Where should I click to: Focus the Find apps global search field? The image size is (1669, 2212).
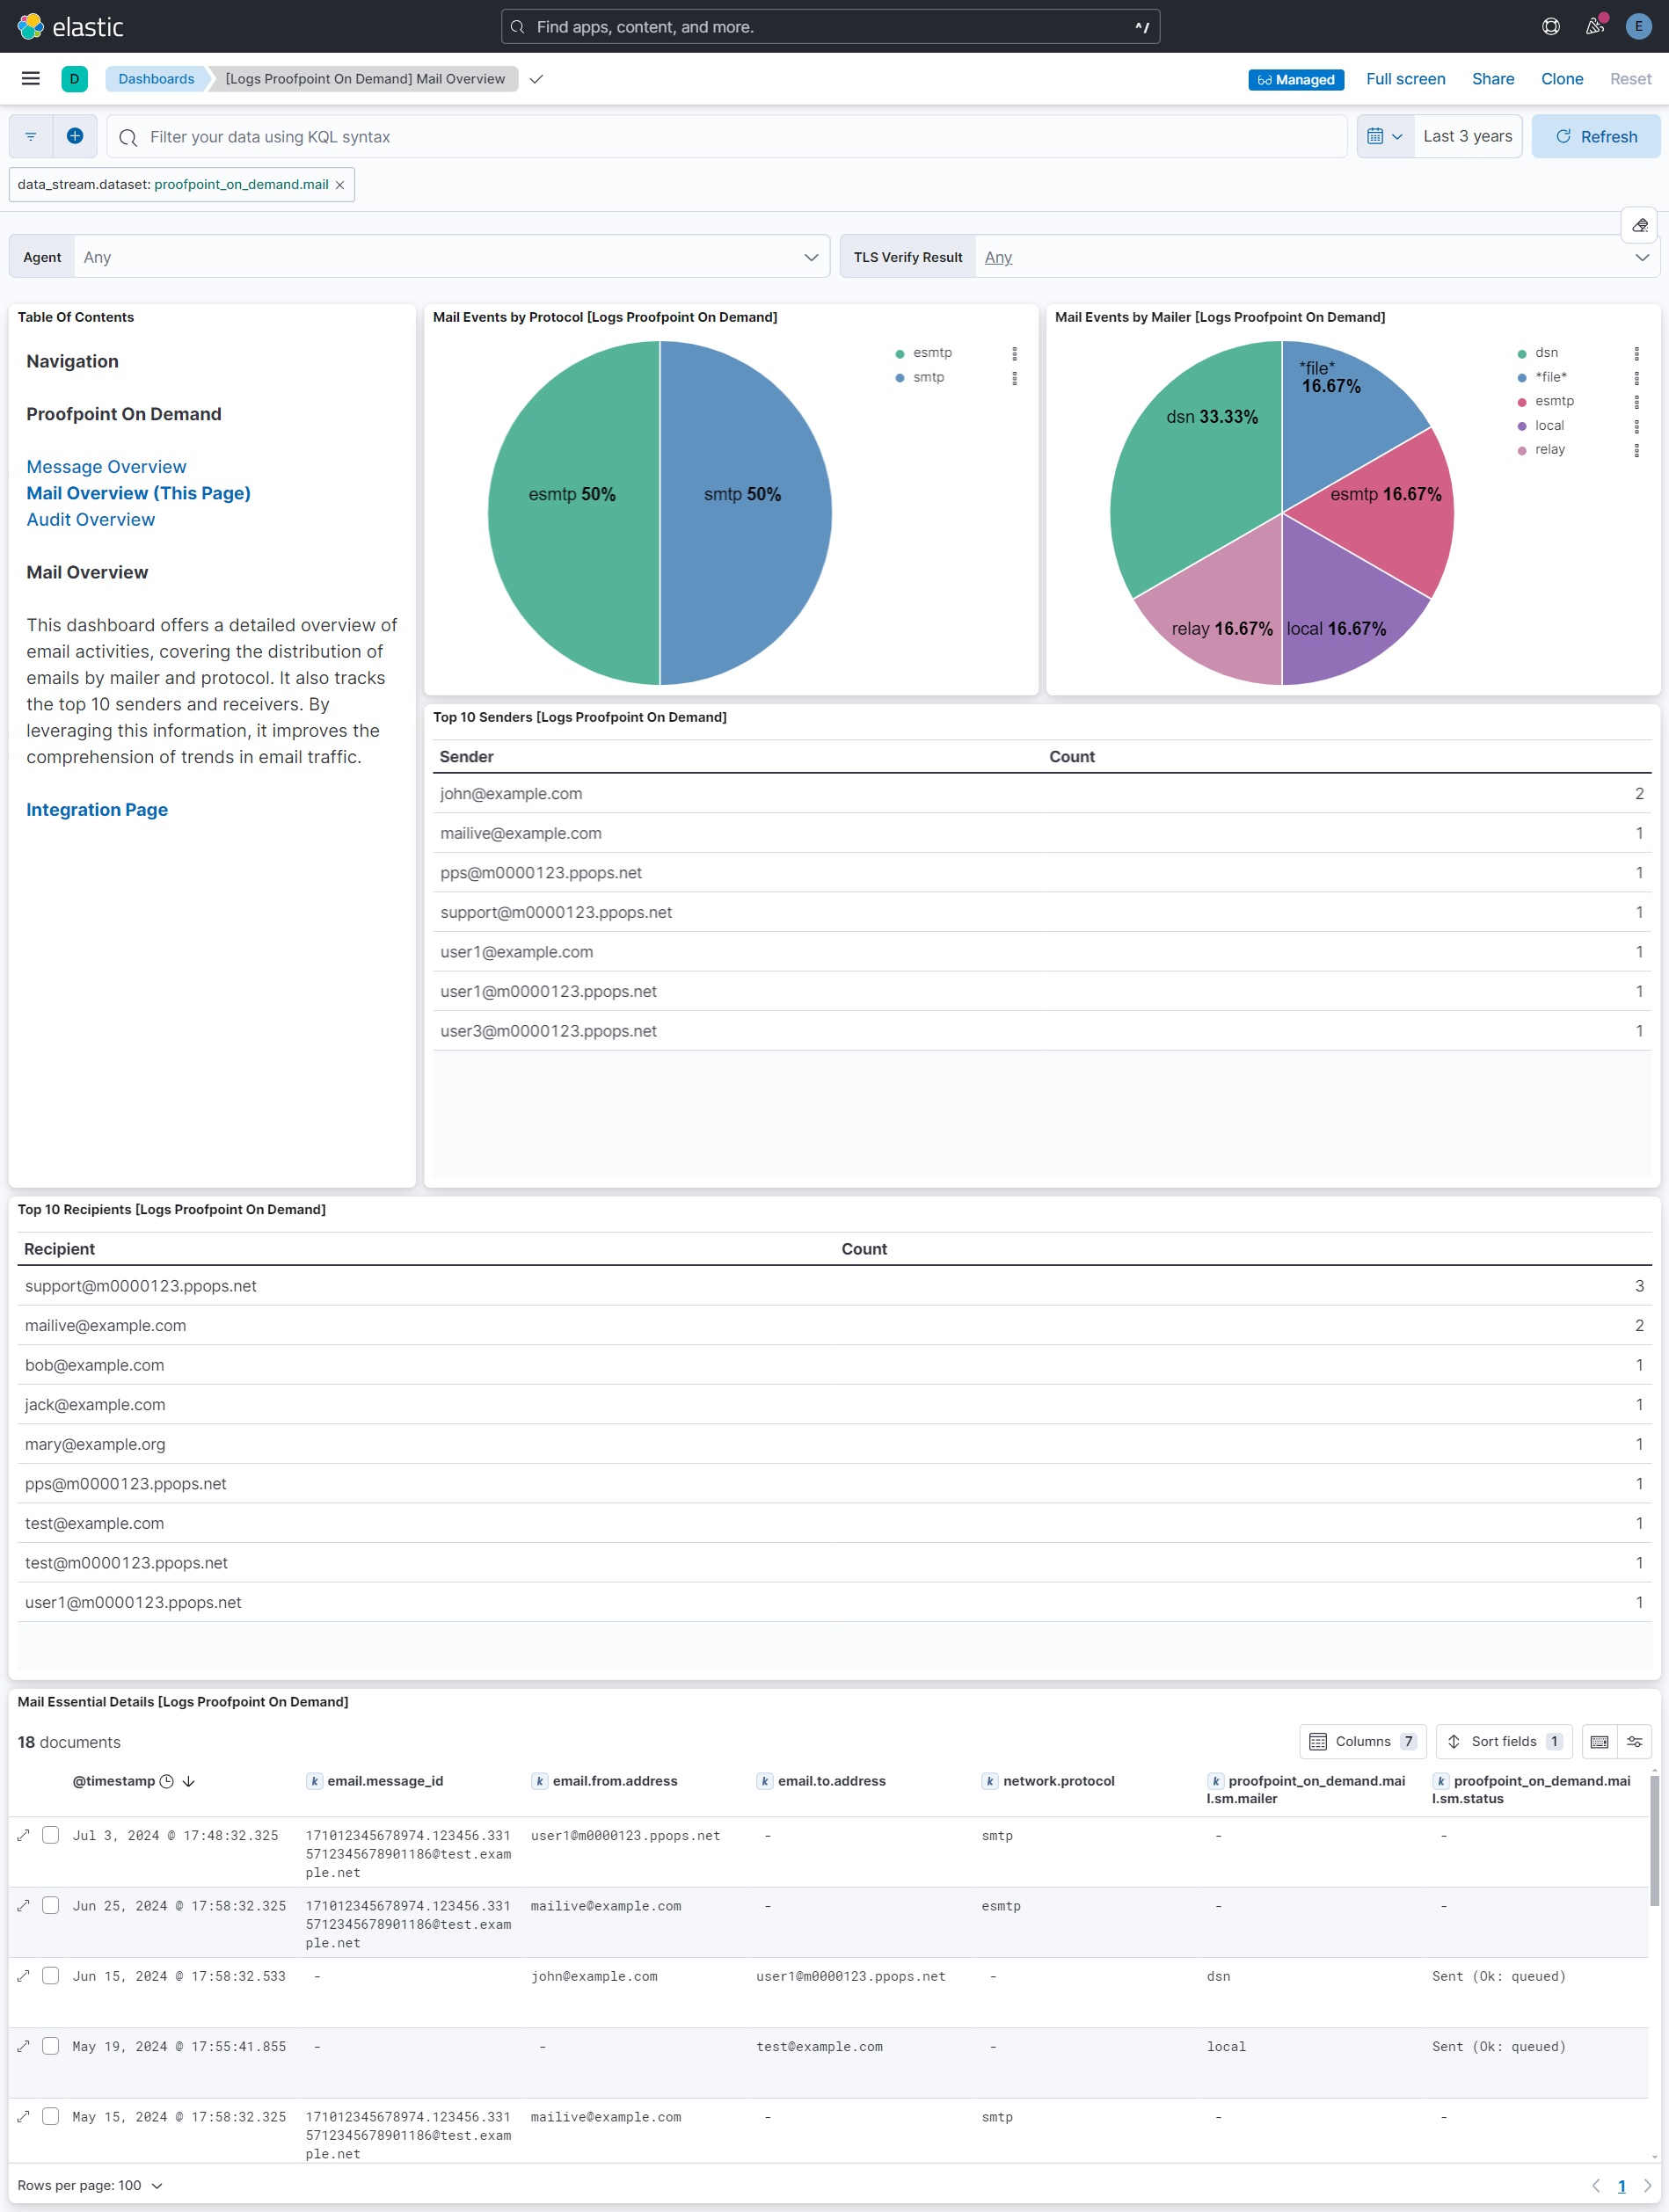tap(830, 27)
